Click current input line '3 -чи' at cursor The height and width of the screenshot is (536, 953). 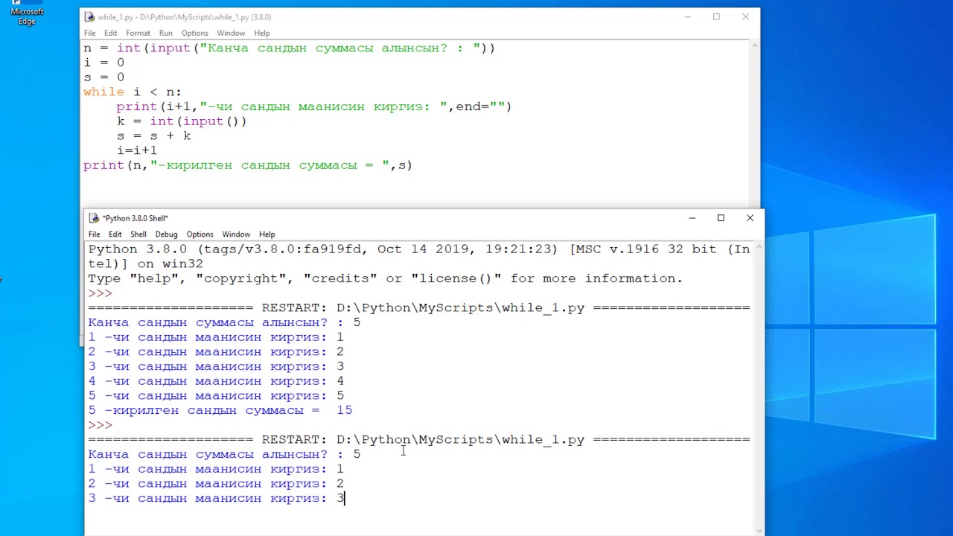(216, 498)
